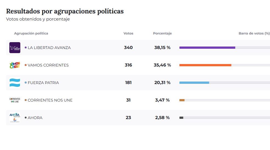Click the dark gray Ahora vote bar
270x150 pixels.
(x=181, y=118)
